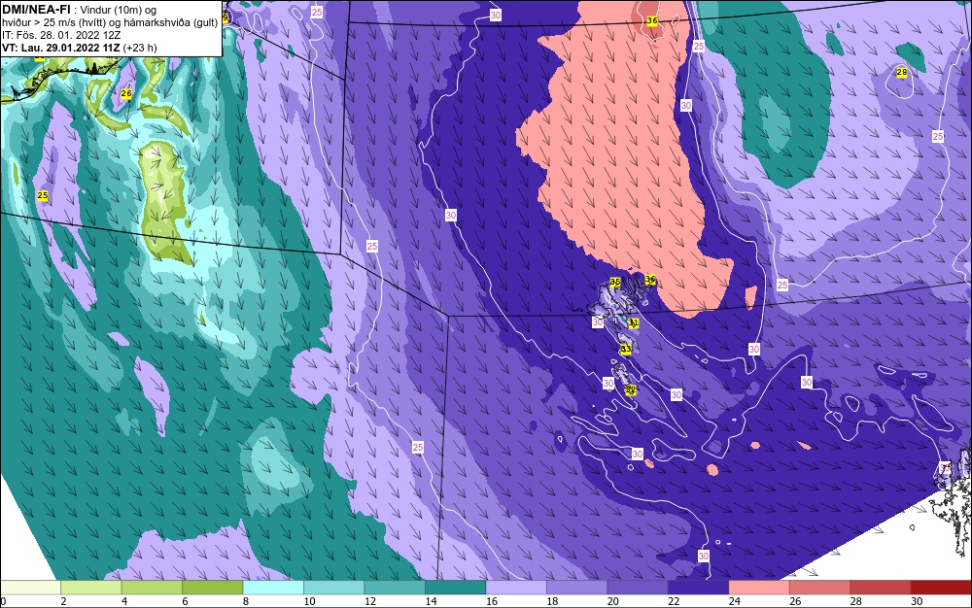The image size is (972, 608).
Task: Pick the 12–14 m/s teal legend swatch
Action: click(x=395, y=588)
